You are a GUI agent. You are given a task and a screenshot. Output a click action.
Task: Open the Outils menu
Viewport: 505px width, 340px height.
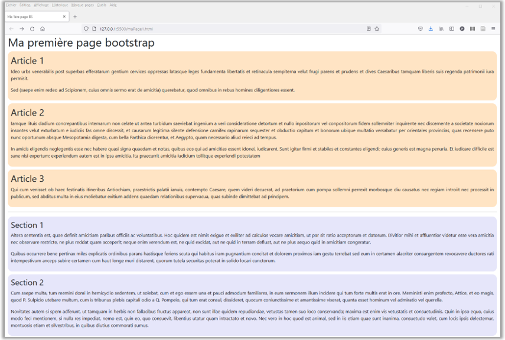click(x=102, y=5)
